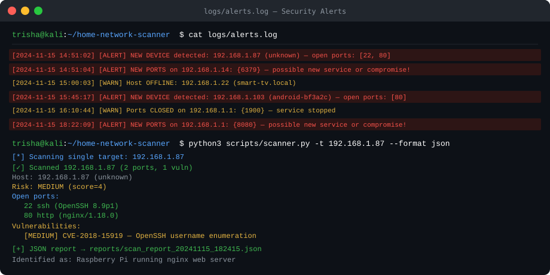This screenshot has height=275, width=550.
Task: Click the yellow minimize window button
Action: pyautogui.click(x=25, y=11)
